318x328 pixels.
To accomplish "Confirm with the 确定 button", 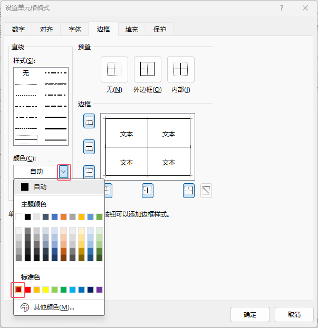I will pyautogui.click(x=250, y=314).
